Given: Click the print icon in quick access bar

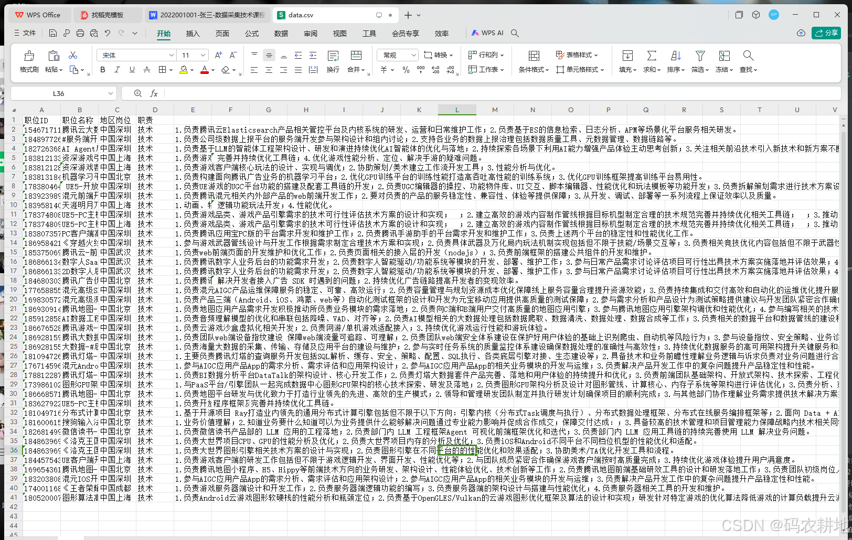Looking at the screenshot, I should coord(80,33).
